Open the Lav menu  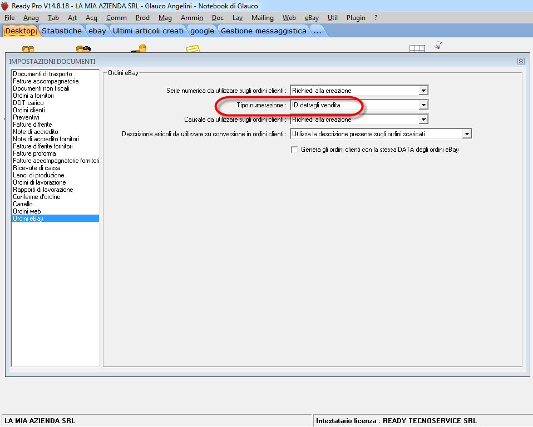(237, 18)
